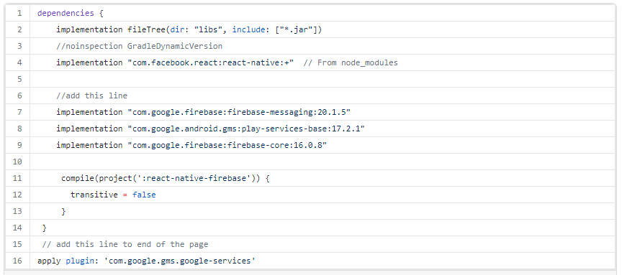The width and height of the screenshot is (627, 275).
Task: Click the '//add this line' comment
Action: tap(92, 95)
